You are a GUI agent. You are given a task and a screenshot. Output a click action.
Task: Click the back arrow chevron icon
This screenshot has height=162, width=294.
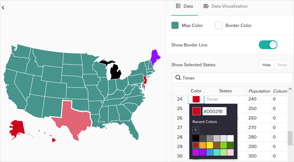[x=3, y=8]
